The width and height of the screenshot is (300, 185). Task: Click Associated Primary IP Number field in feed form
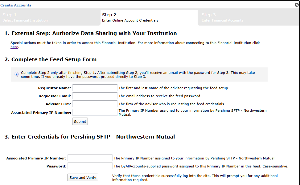(95, 112)
